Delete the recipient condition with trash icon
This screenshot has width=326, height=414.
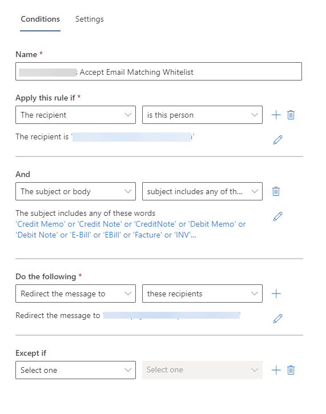click(291, 115)
